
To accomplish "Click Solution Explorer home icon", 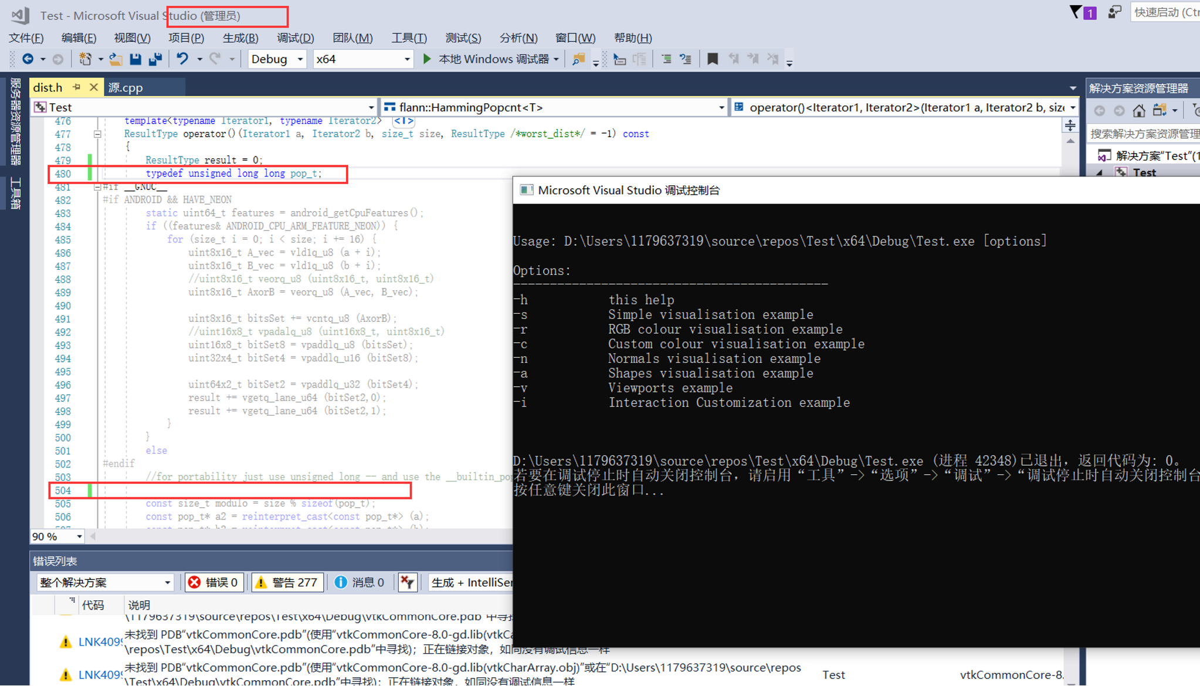I will (x=1138, y=110).
